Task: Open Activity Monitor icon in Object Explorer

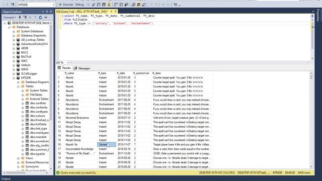Action: coord(46,18)
